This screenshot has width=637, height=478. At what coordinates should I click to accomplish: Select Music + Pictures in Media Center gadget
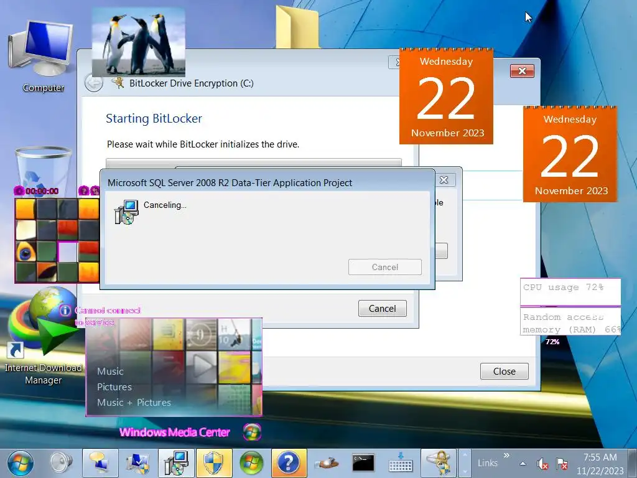[134, 403]
